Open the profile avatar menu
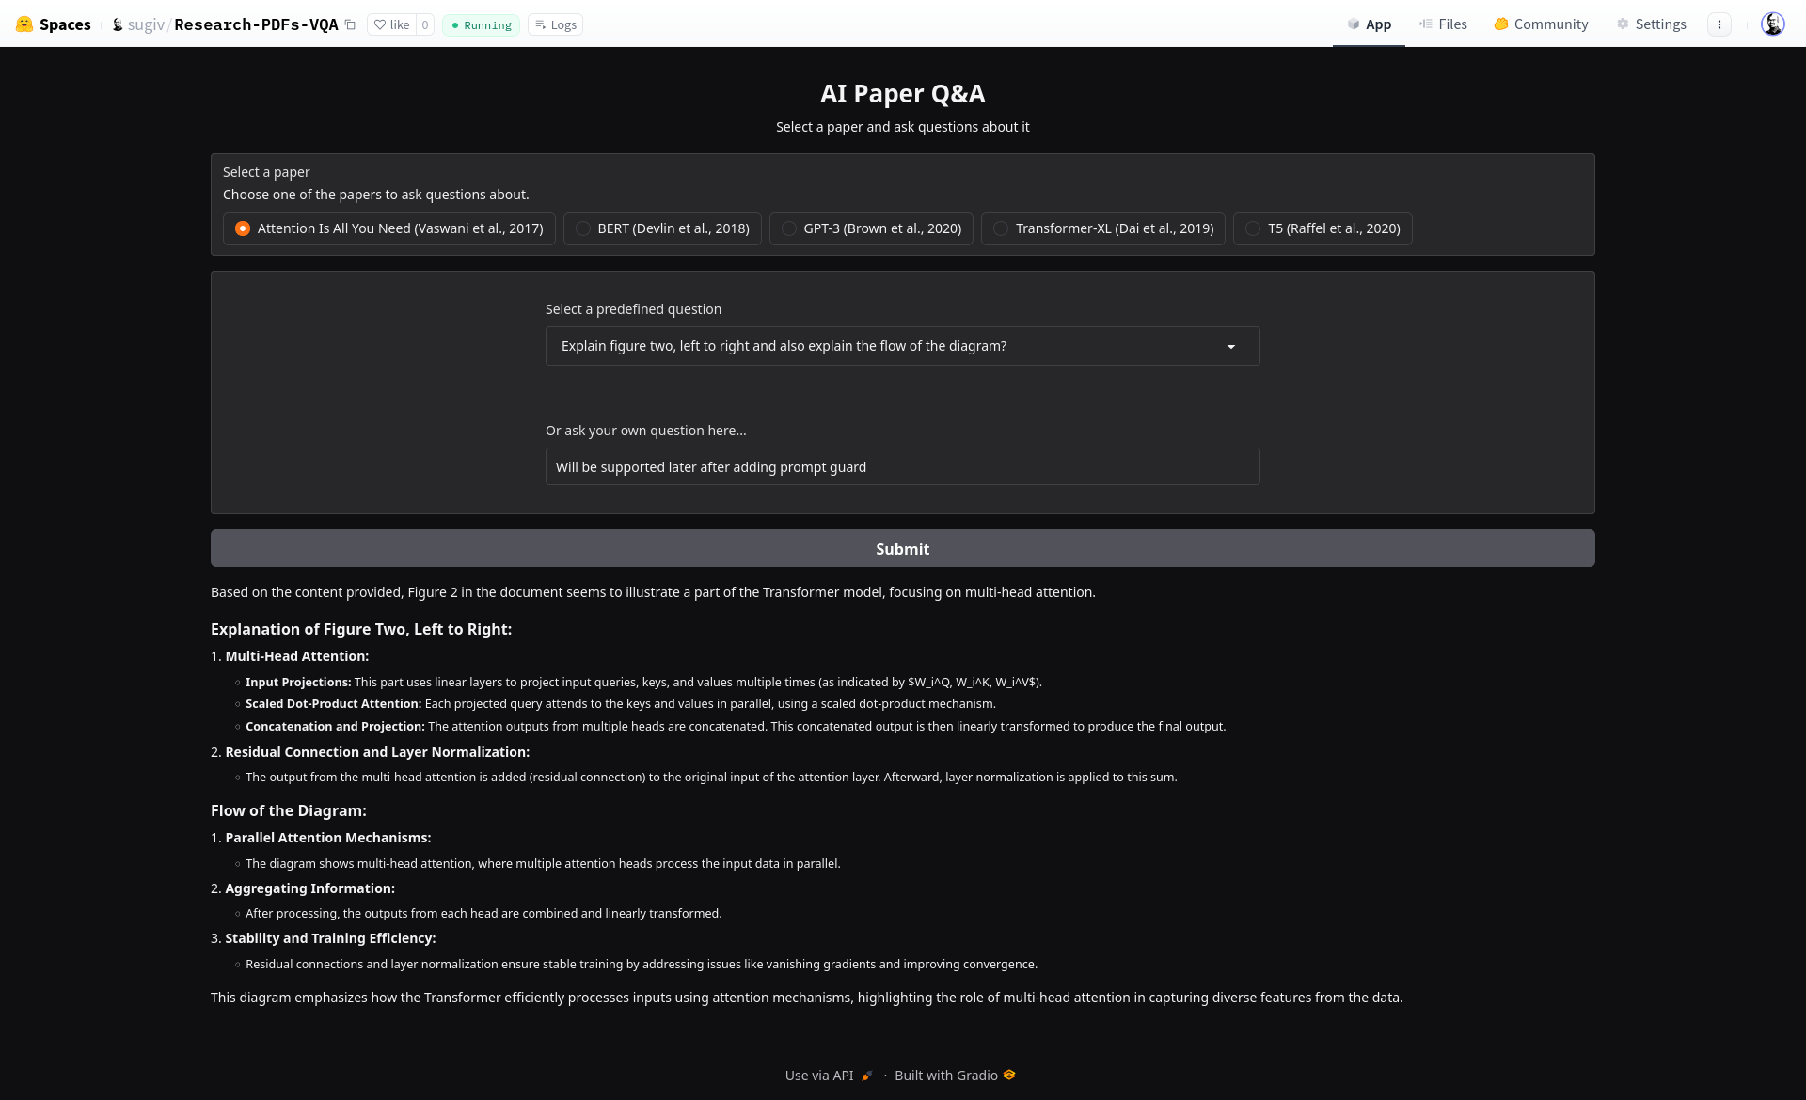This screenshot has height=1100, width=1806. point(1773,24)
